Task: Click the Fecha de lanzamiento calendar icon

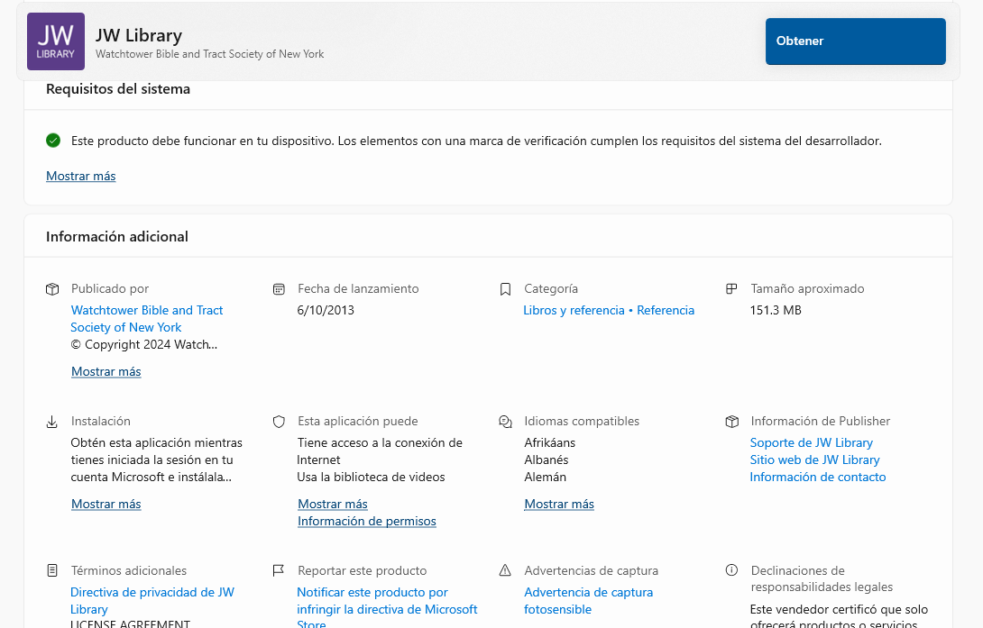Action: (279, 288)
